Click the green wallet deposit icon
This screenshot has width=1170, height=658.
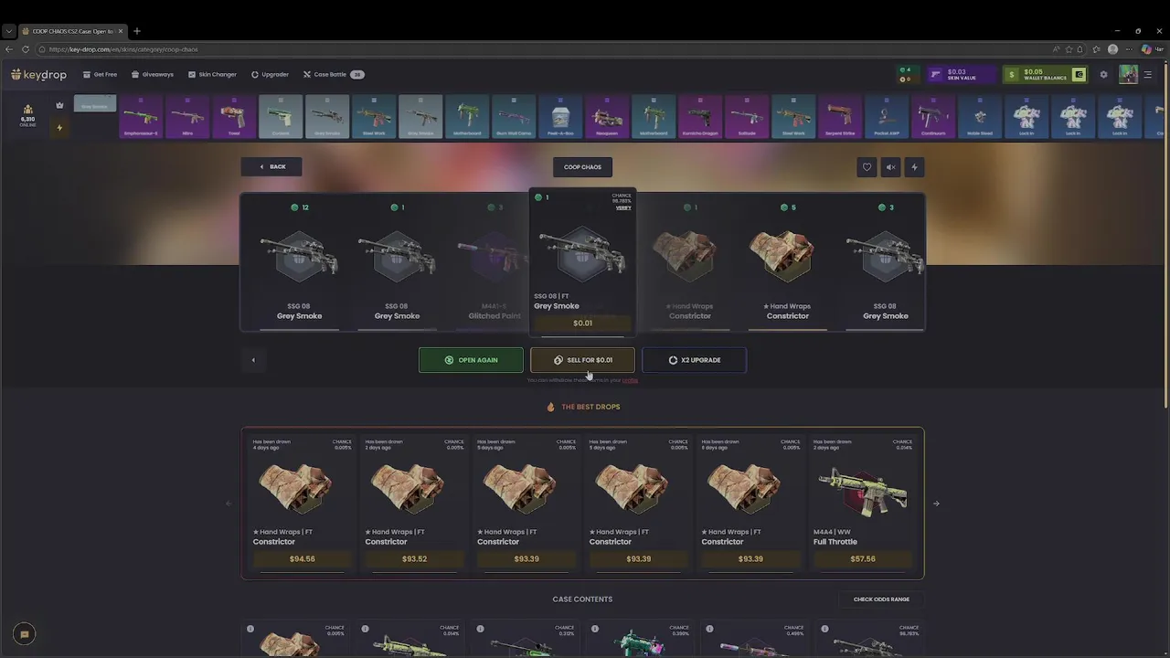(x=1079, y=74)
